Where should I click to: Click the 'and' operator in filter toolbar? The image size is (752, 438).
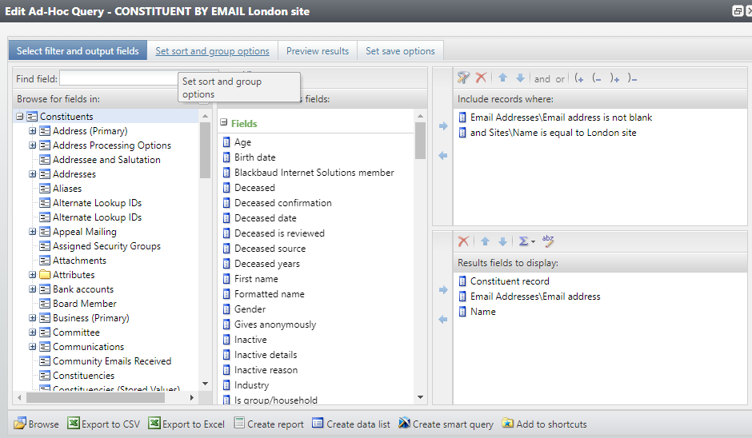542,78
